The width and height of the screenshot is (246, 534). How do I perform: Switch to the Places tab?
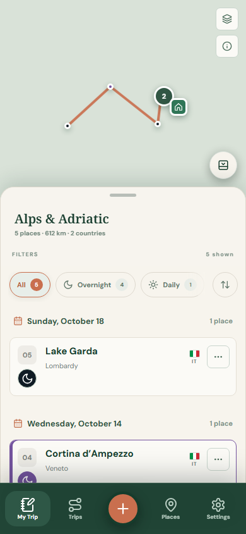click(x=170, y=509)
